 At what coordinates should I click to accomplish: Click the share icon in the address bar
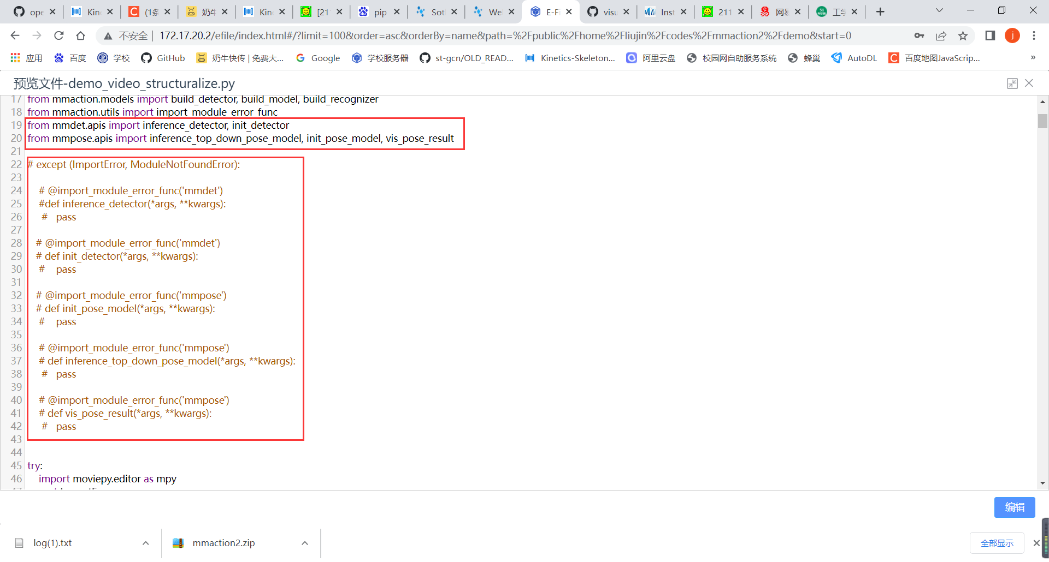(941, 35)
